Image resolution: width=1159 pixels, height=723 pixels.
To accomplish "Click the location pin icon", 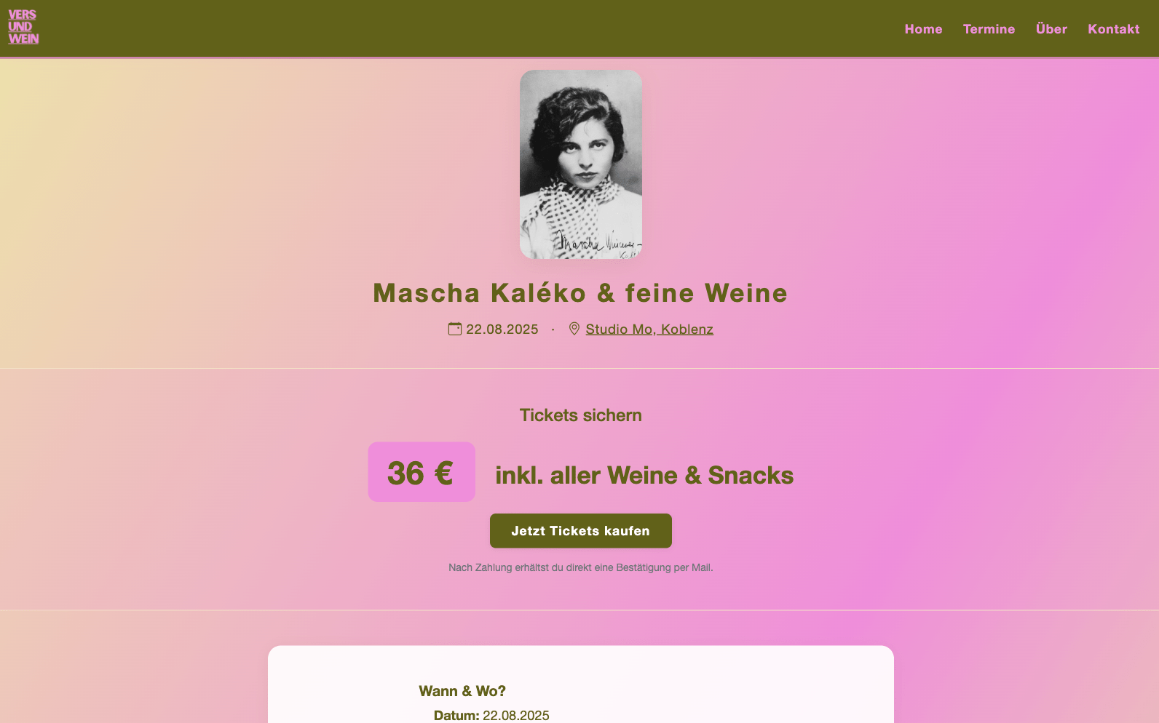I will (x=574, y=329).
